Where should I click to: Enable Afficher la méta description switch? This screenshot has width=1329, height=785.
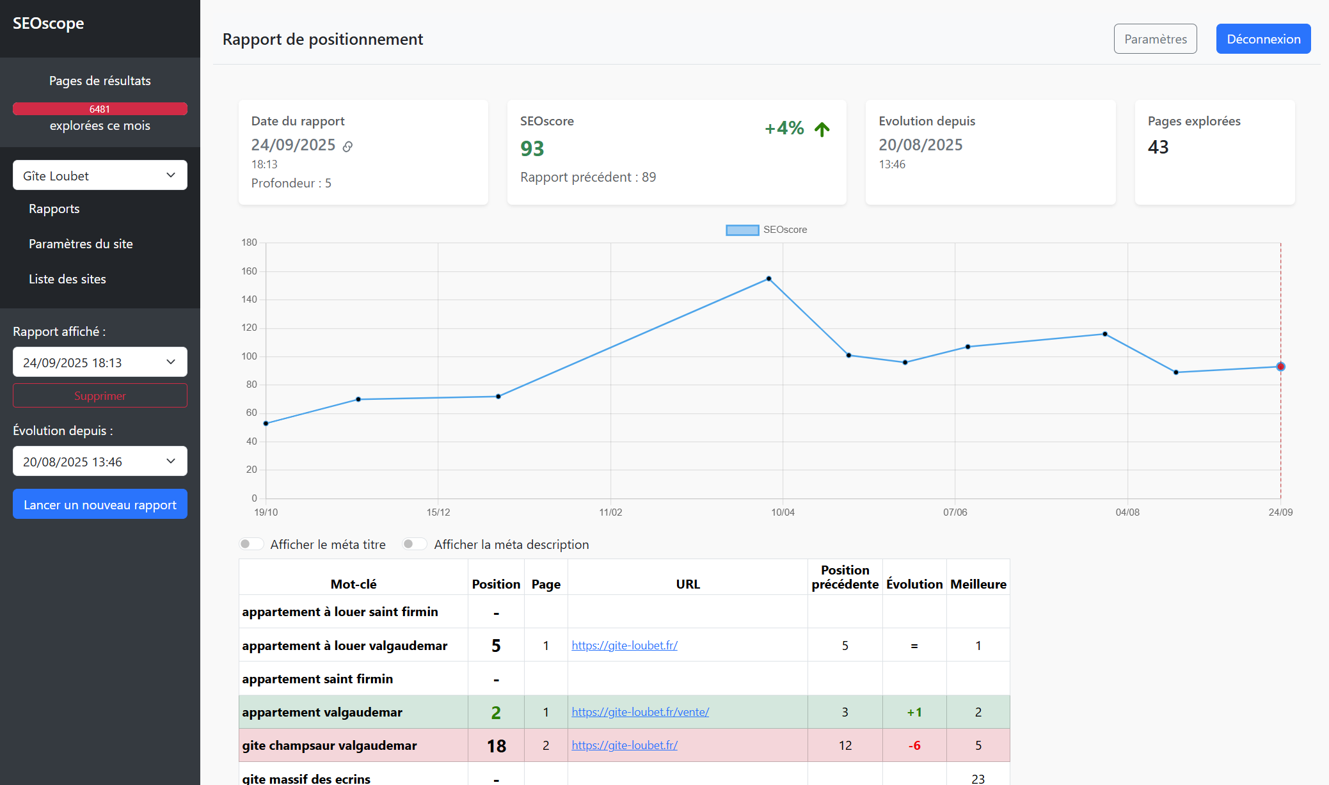[x=414, y=544]
